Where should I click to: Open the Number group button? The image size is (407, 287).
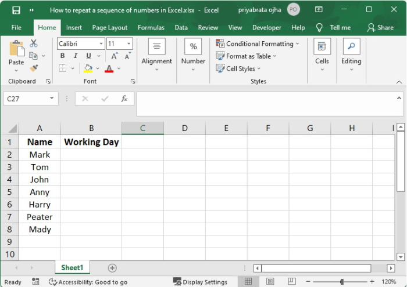[193, 55]
